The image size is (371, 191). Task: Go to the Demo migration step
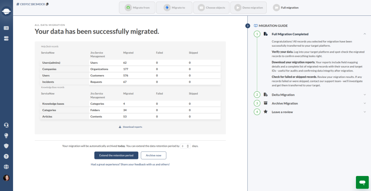coord(249,8)
